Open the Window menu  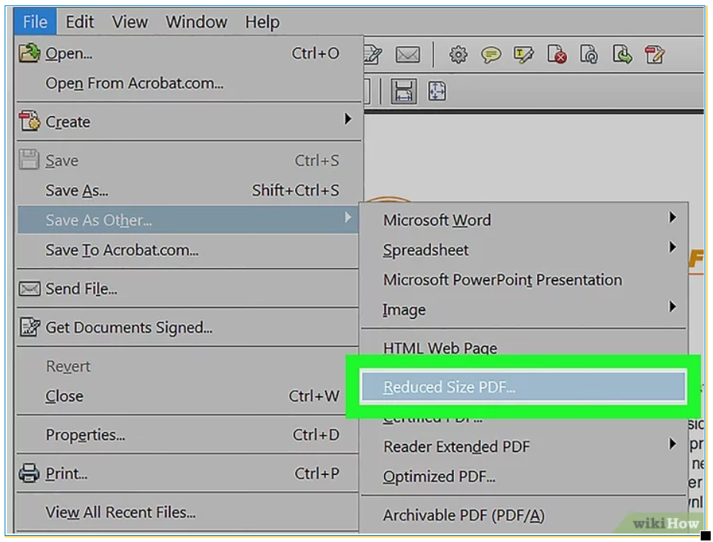(x=196, y=22)
